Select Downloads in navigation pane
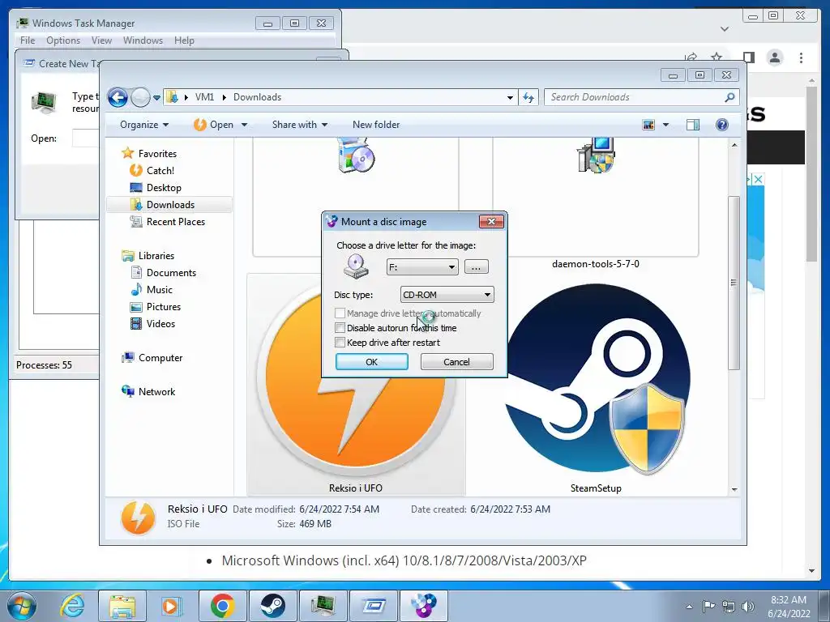 (x=170, y=205)
